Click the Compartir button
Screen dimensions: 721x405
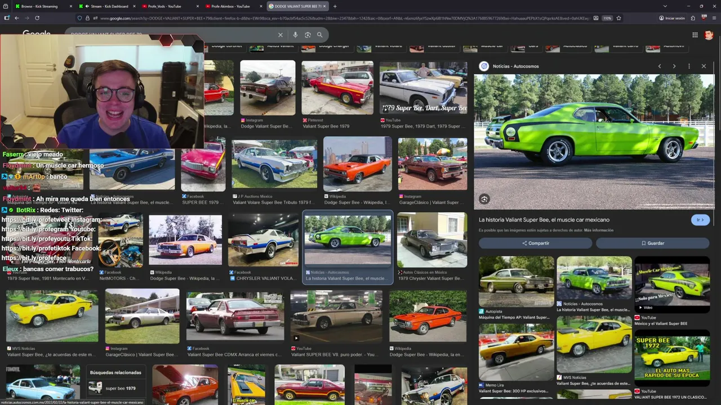point(535,243)
